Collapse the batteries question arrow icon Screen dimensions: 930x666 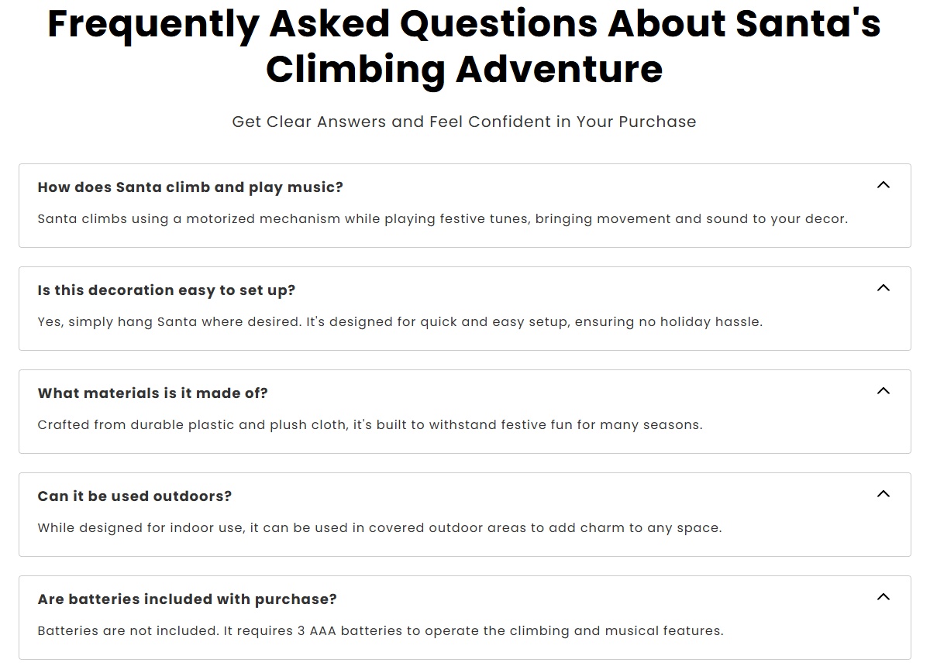[x=883, y=597]
